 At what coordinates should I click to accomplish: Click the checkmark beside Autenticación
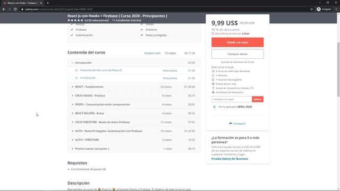[x=72, y=35]
